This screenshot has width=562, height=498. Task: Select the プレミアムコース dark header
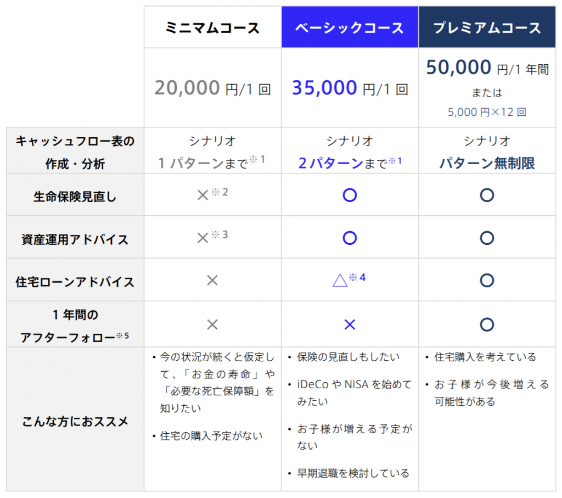[x=487, y=27]
